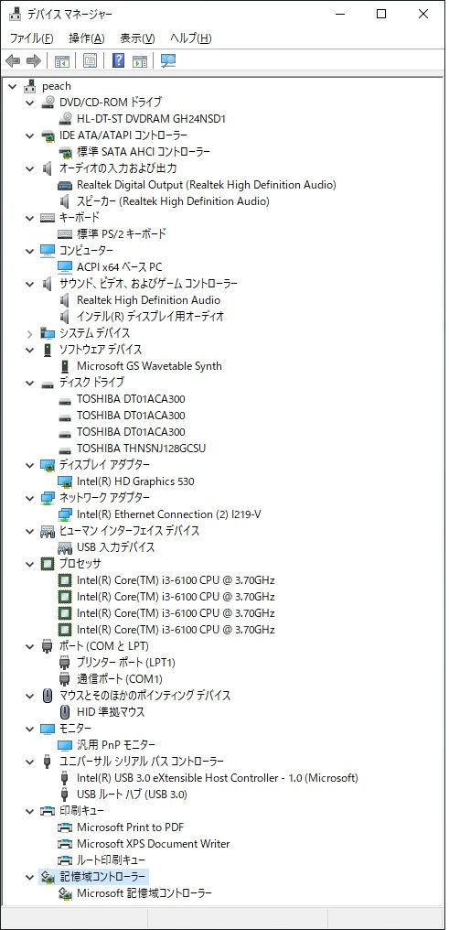449x930 pixels.
Task: Collapse the peach root node
Action: 13,86
